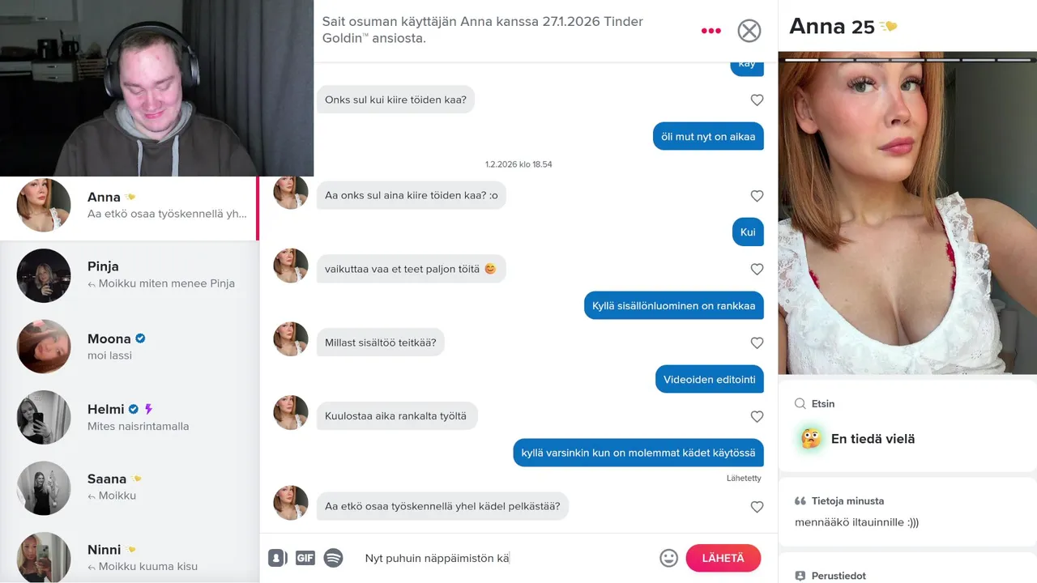Send the message with LÄHETÄ button

(723, 558)
